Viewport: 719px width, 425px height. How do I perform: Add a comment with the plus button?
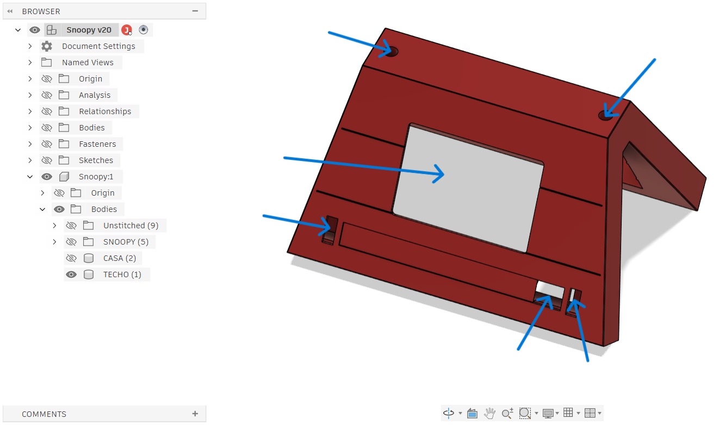195,414
